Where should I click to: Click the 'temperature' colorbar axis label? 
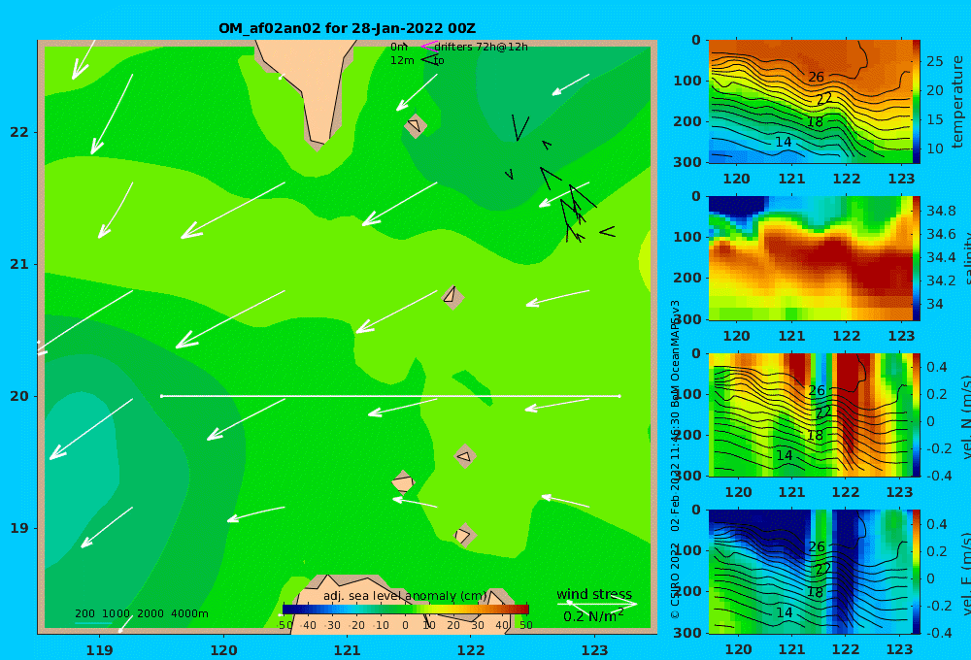point(958,102)
